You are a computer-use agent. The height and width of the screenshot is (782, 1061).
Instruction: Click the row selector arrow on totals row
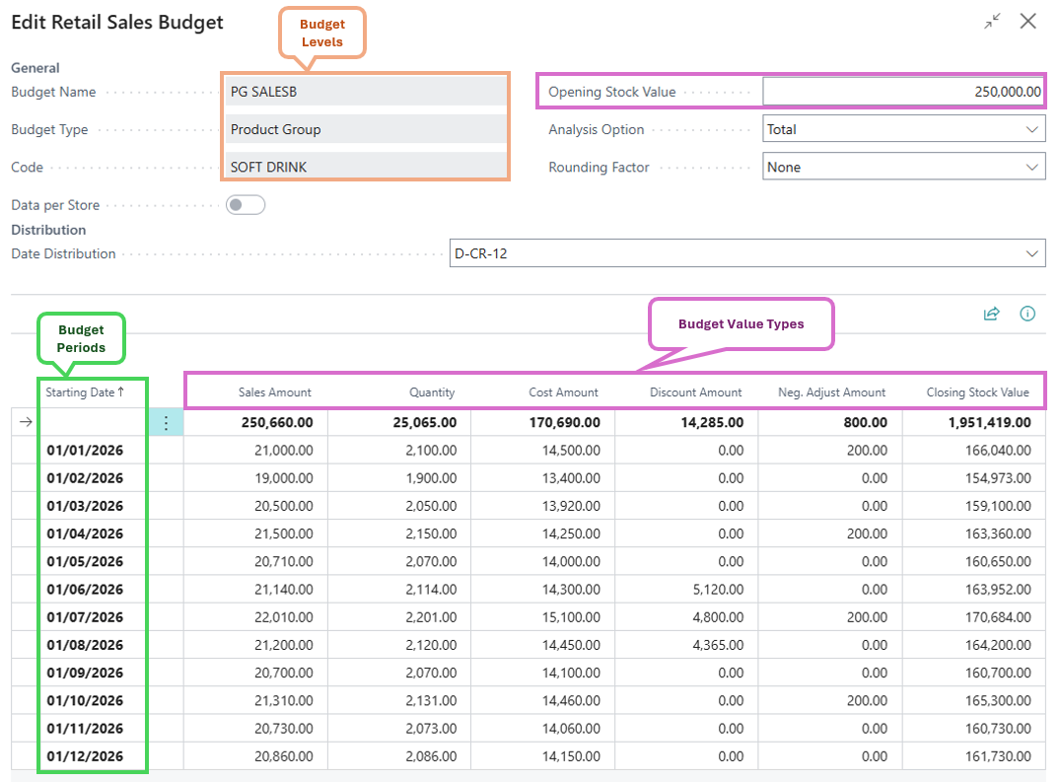(26, 423)
